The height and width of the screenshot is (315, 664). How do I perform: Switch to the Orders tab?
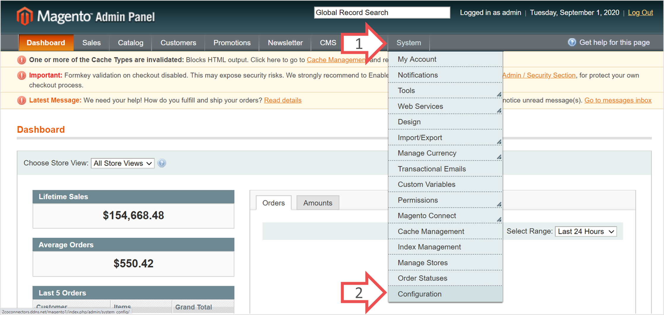click(x=274, y=203)
